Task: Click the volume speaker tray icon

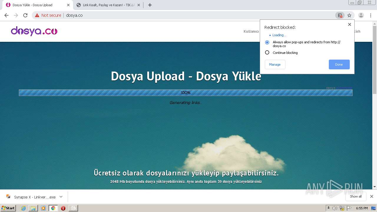Action: pos(335,208)
